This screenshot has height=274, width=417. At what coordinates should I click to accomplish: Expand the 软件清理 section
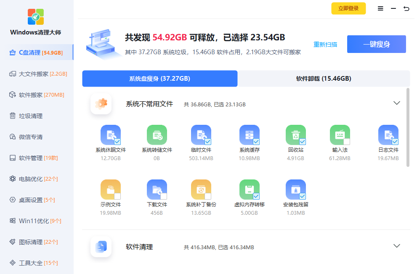coord(396,246)
